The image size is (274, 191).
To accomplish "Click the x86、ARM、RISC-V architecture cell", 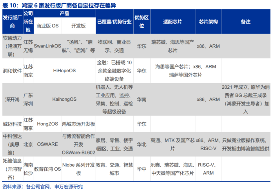I will pos(209,144).
